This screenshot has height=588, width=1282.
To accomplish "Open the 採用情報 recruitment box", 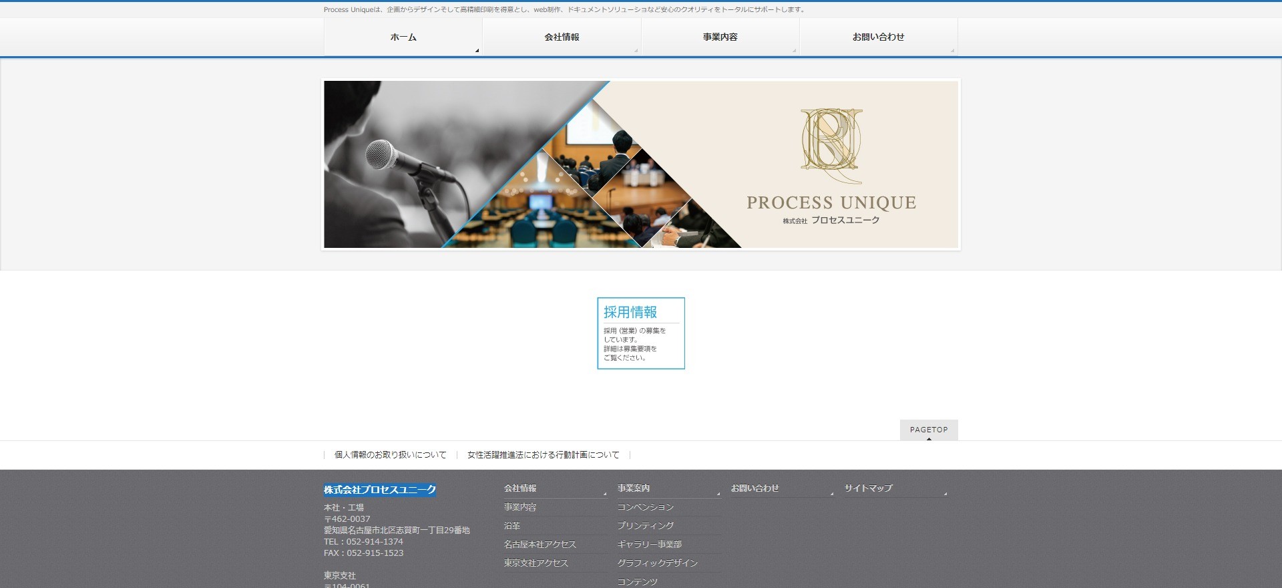I will pos(640,333).
